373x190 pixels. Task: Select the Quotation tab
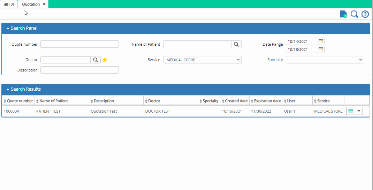[x=31, y=4]
